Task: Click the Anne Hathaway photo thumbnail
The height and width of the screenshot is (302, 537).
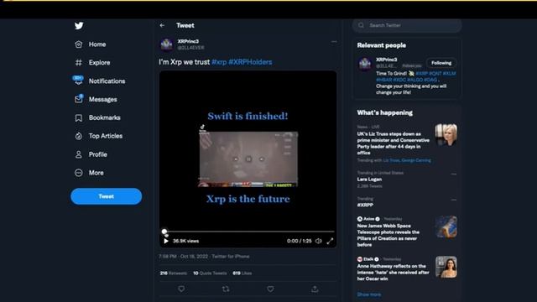Action: [446, 267]
